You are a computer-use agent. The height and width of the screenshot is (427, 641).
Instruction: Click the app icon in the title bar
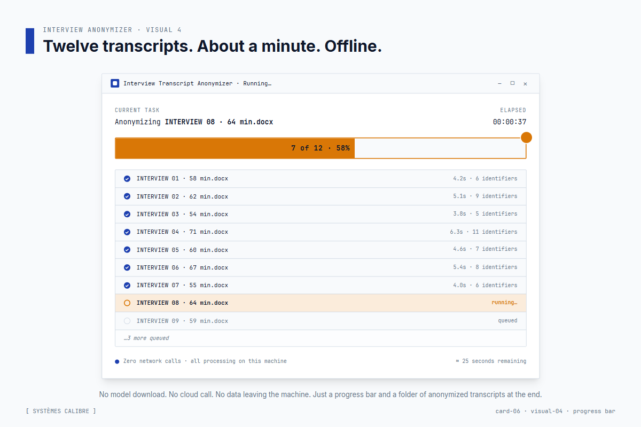[114, 83]
